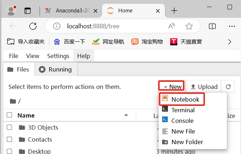This screenshot has width=241, height=154.
Task: Click the browser reload page icon
Action: pyautogui.click(x=33, y=26)
